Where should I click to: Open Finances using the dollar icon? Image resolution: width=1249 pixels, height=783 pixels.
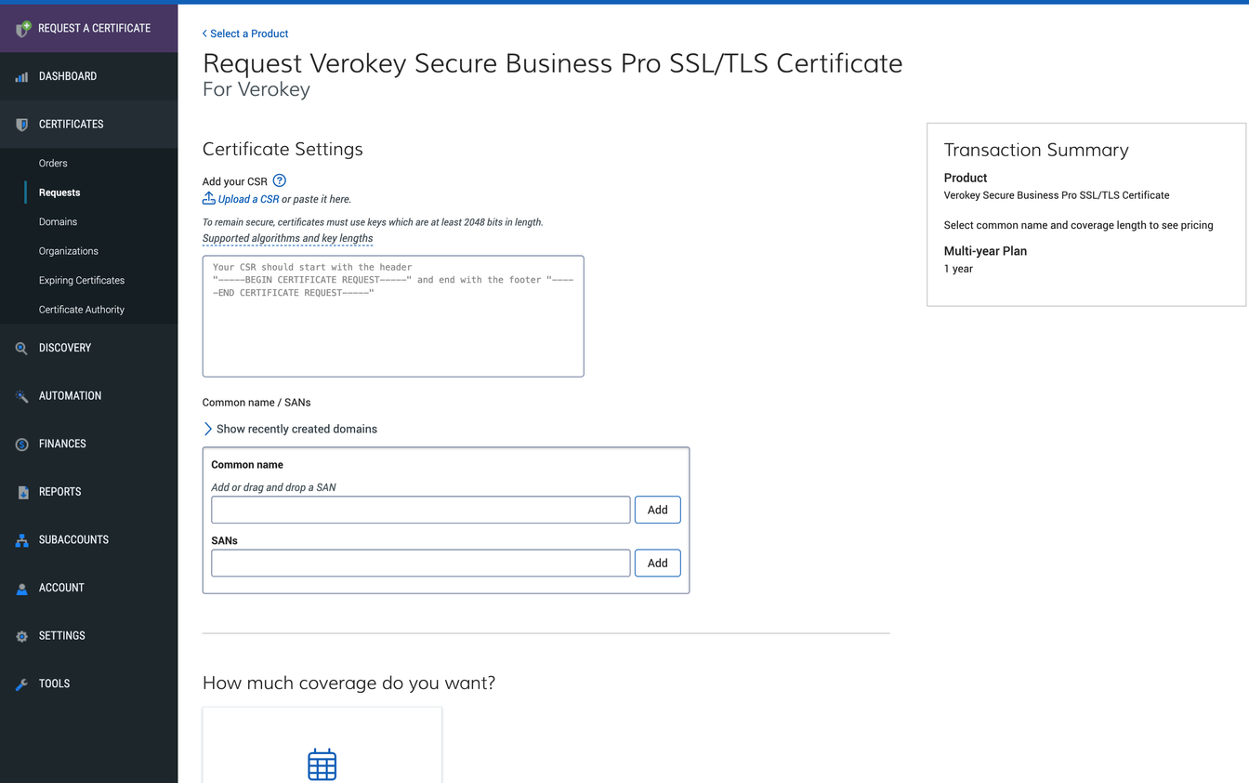click(20, 444)
